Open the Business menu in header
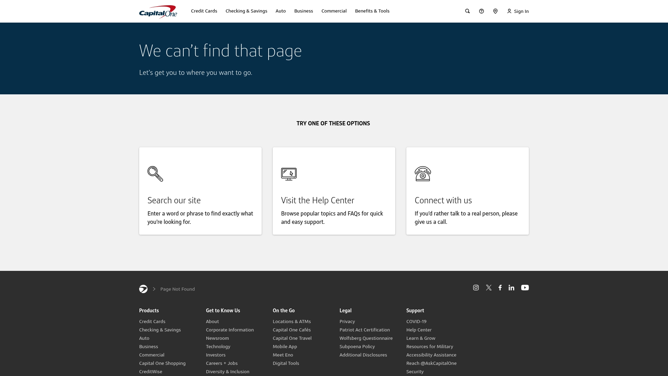The image size is (668, 376). point(303,11)
